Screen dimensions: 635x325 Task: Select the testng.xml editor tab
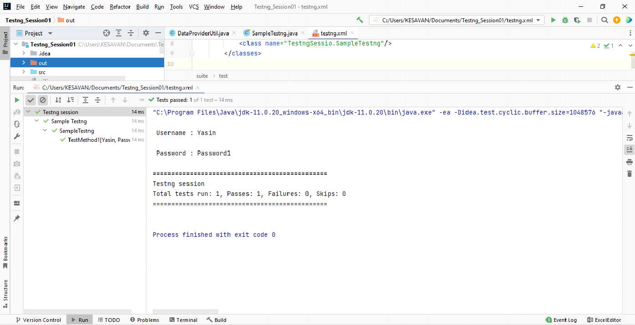[333, 33]
